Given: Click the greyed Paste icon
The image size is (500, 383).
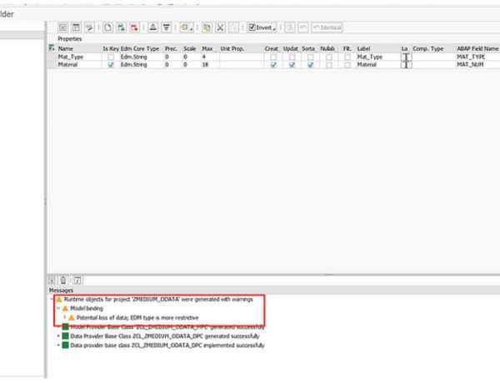Looking at the screenshot, I should click(x=233, y=27).
